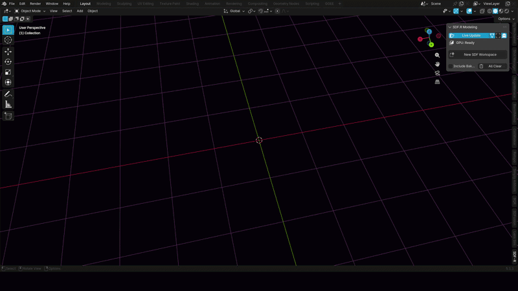Switch to the Modeling workspace tab
This screenshot has width=518, height=291.
(x=104, y=4)
